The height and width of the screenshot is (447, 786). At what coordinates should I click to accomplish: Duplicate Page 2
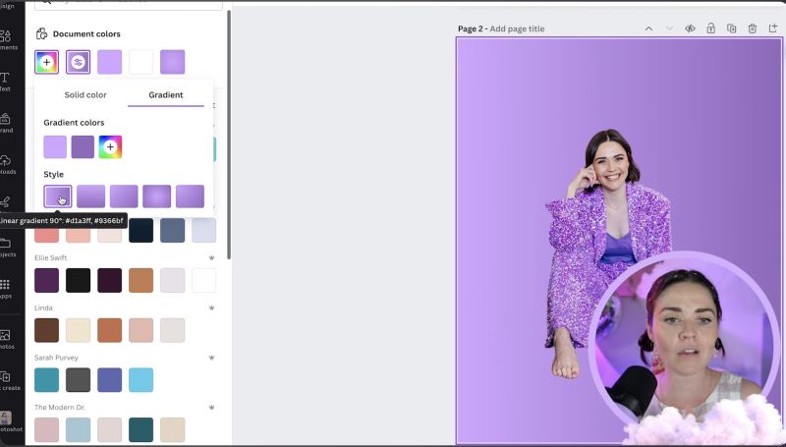point(731,28)
